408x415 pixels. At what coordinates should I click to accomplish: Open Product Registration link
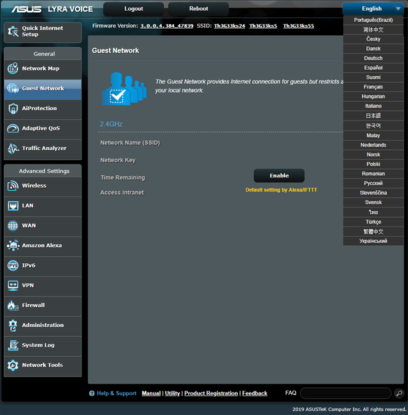click(x=211, y=393)
